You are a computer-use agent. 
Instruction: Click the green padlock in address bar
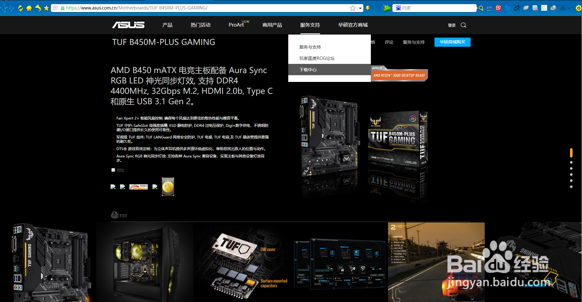click(62, 8)
